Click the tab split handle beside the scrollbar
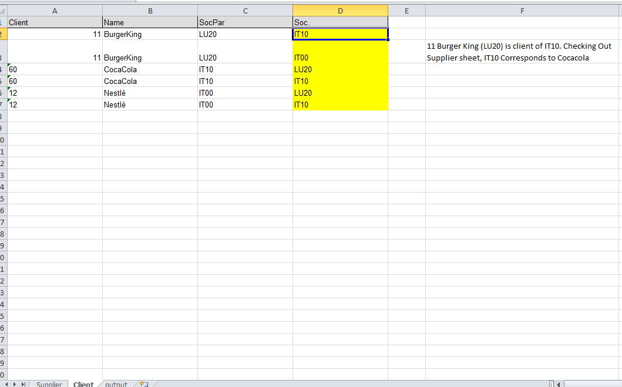Screen dimensions: 622x387 552,384
